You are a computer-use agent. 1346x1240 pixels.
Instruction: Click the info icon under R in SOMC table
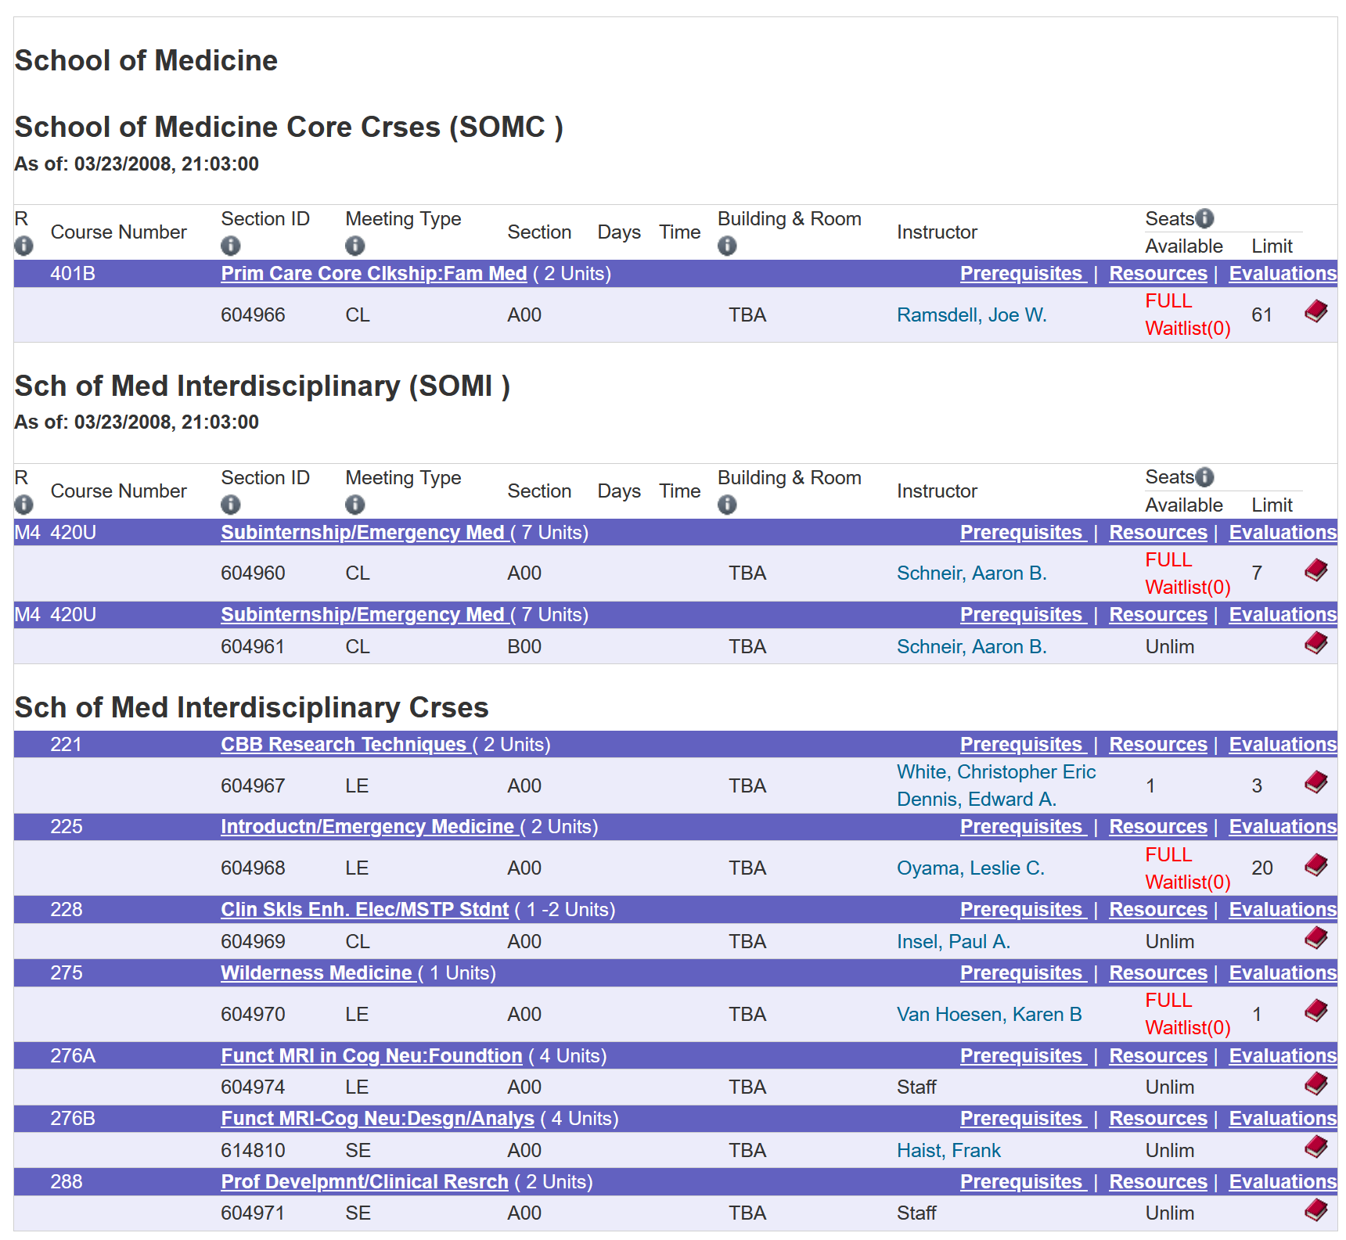[23, 246]
